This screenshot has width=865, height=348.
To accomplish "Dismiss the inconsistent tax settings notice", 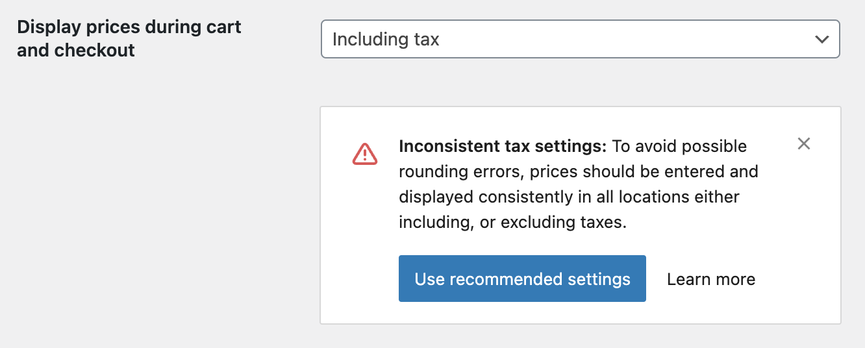I will tap(804, 144).
